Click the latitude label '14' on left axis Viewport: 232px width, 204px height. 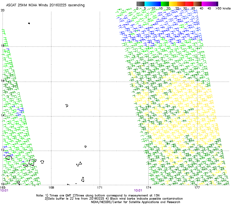pos(3,115)
